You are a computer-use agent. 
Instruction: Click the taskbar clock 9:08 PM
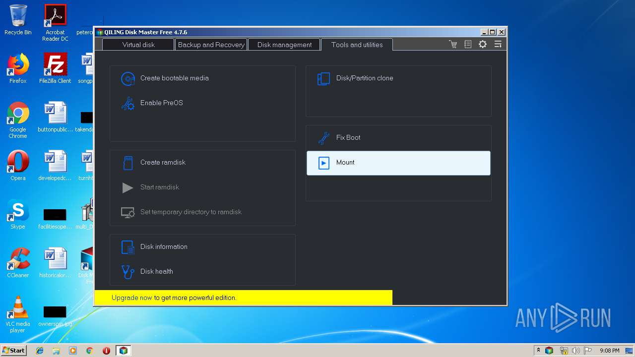coord(609,351)
